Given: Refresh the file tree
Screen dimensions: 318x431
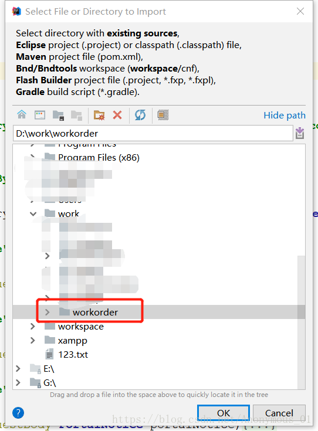Looking at the screenshot, I should click(140, 115).
